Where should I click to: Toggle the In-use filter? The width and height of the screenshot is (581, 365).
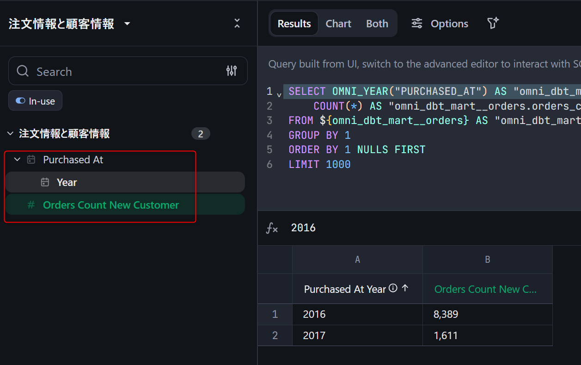coord(35,101)
